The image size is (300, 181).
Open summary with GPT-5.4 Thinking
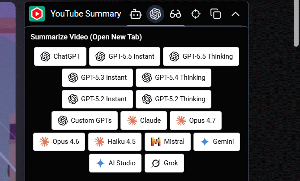[173, 78]
